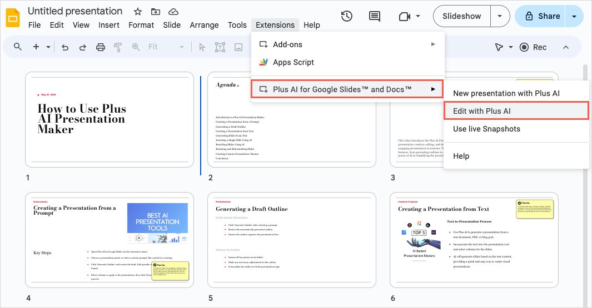Select slide 5 Generating a Draft Outline
592x308 pixels.
[292, 240]
